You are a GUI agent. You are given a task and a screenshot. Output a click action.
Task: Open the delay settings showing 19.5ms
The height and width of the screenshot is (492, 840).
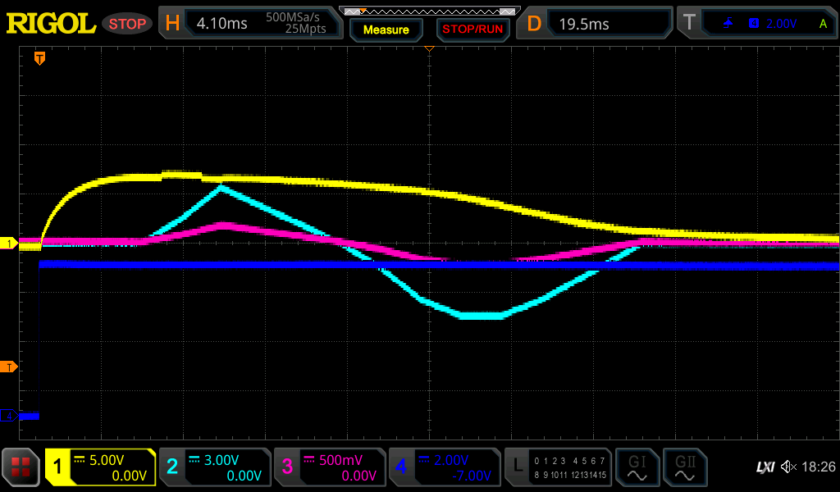point(596,24)
